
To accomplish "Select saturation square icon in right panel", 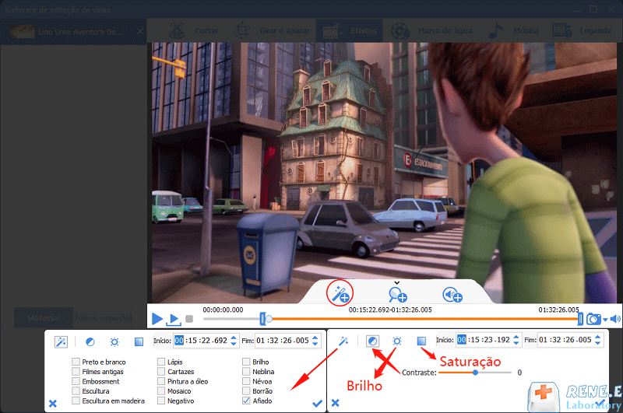I will 421,341.
